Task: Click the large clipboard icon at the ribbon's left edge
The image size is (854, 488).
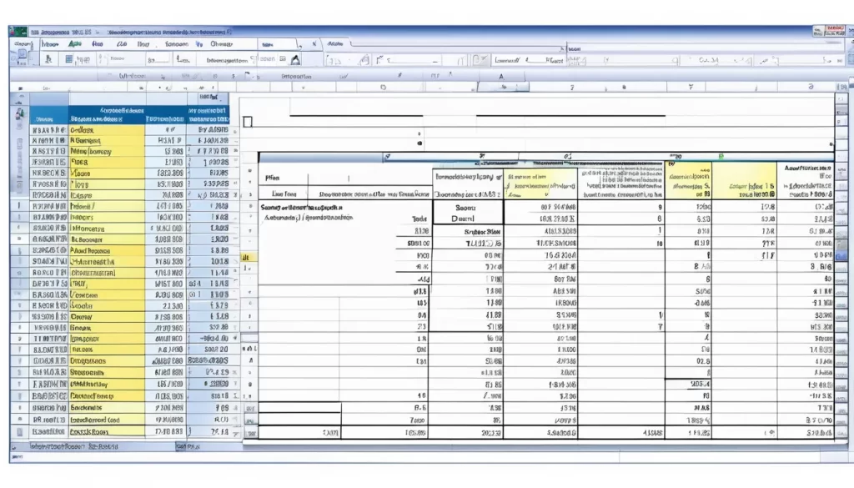Action: [x=22, y=57]
